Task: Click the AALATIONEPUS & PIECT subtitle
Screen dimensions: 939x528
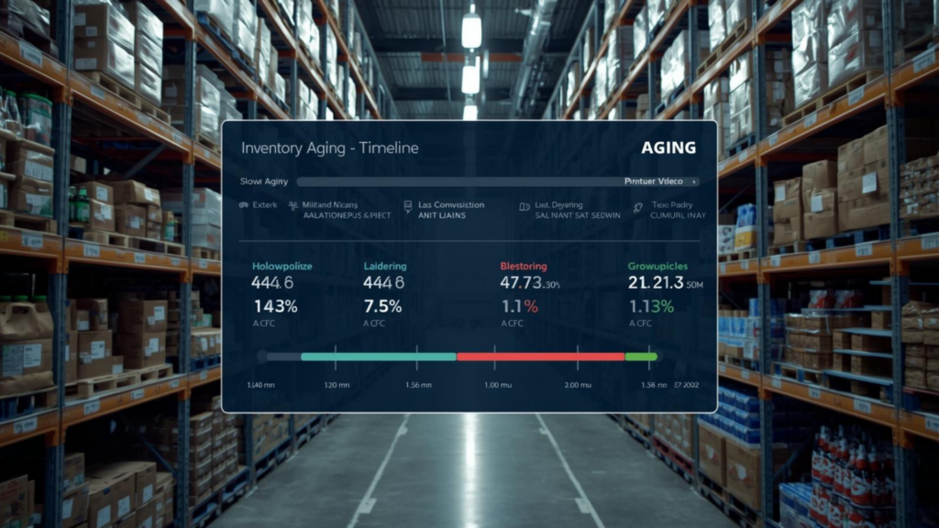Action: click(x=347, y=215)
